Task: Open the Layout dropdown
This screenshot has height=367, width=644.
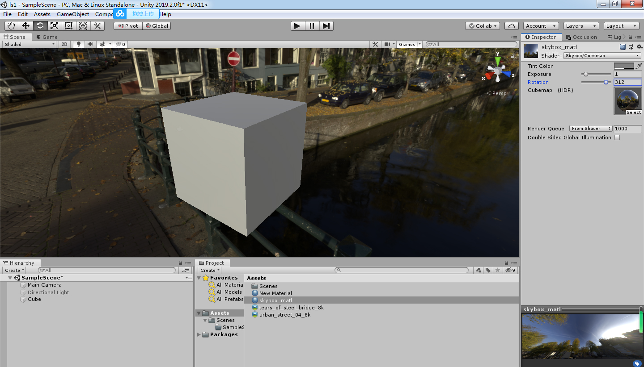Action: coord(621,26)
